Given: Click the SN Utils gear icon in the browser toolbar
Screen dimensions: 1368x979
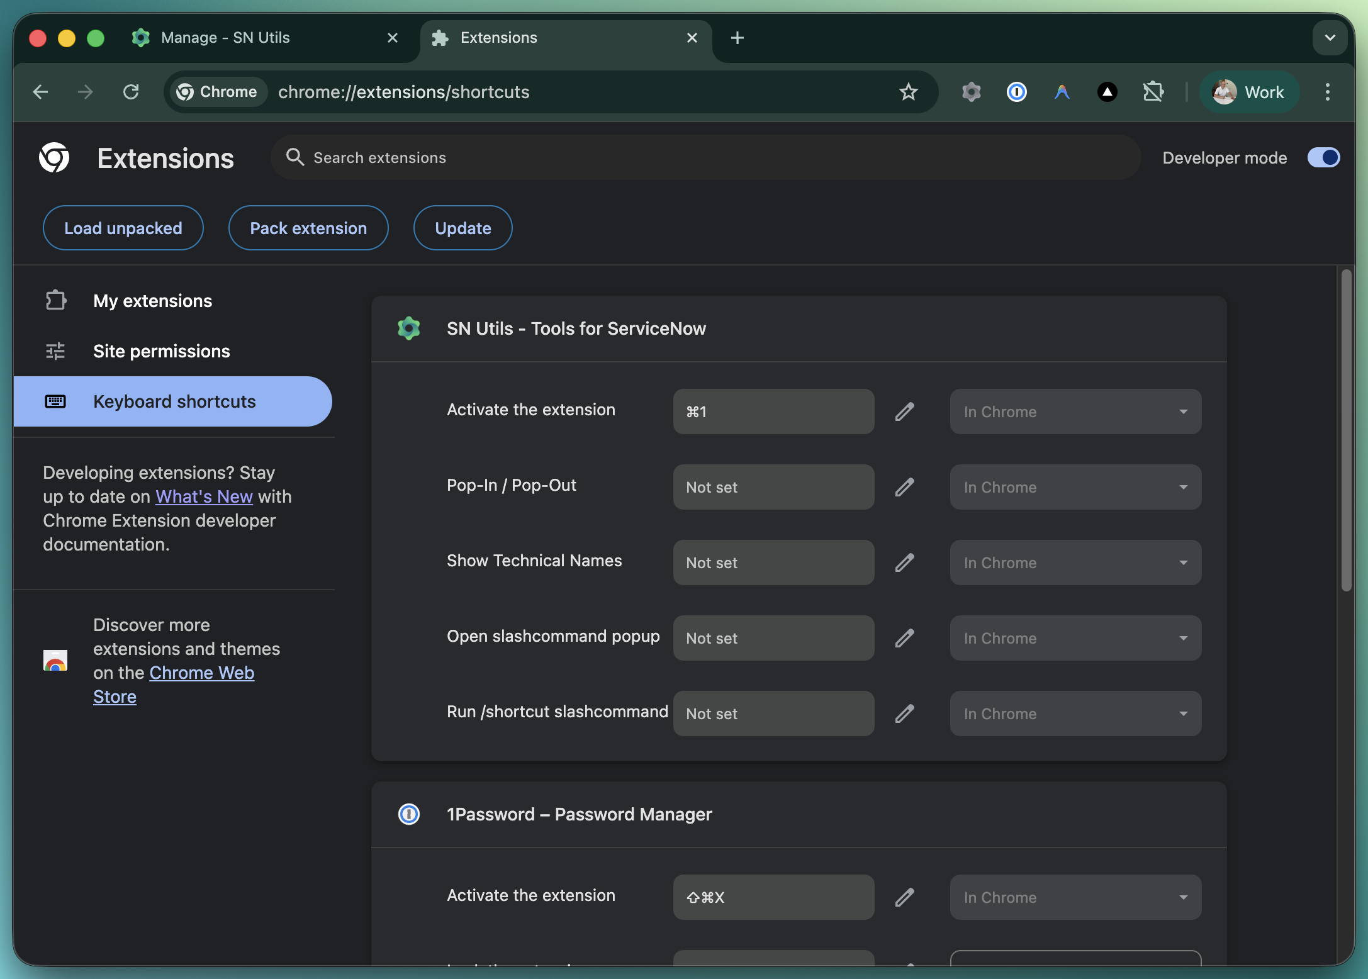Looking at the screenshot, I should 971,92.
